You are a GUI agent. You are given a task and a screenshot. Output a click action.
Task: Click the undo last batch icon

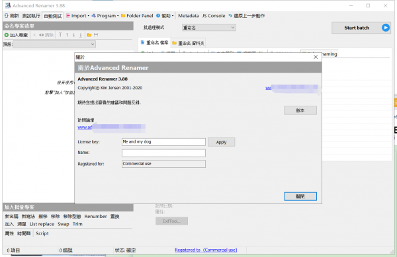[230, 16]
